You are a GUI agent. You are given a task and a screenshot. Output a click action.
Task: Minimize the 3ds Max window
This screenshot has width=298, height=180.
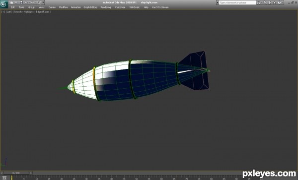pos(289,2)
